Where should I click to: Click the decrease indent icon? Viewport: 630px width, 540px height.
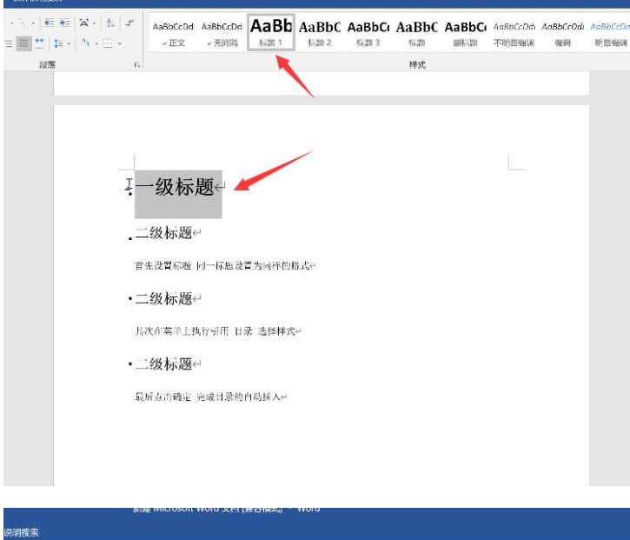pyautogui.click(x=49, y=24)
